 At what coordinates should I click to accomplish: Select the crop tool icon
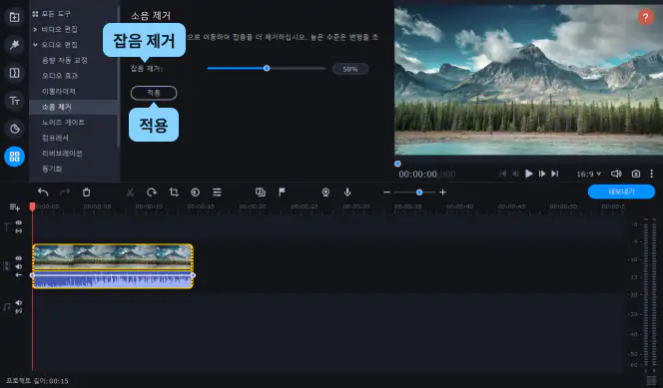pos(174,193)
